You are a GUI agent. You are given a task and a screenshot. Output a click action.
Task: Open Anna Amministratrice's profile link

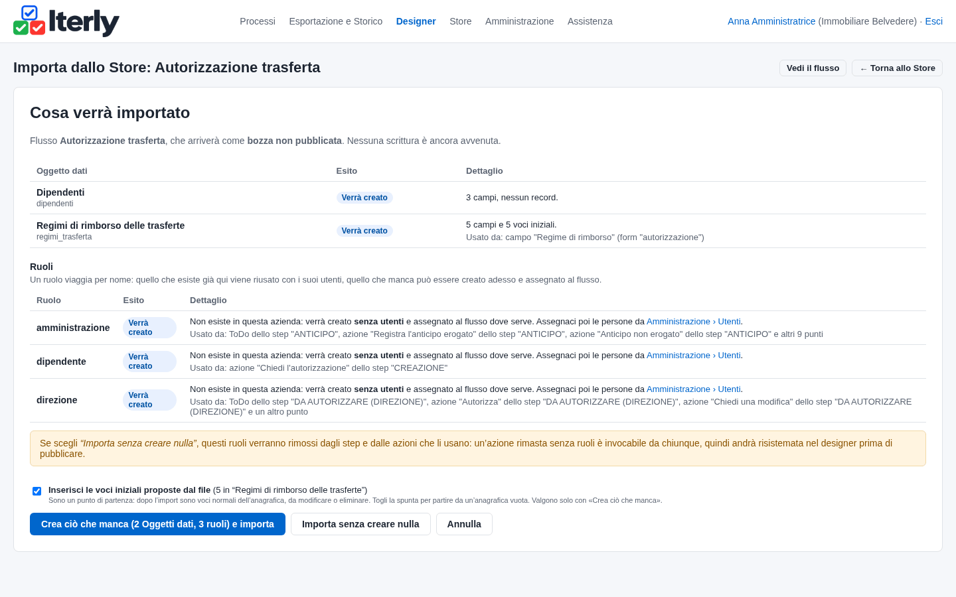click(771, 21)
